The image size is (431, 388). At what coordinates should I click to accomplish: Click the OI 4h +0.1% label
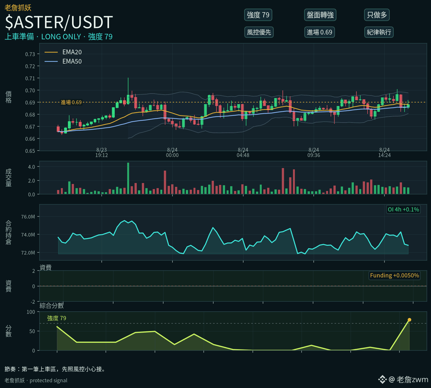click(x=403, y=209)
